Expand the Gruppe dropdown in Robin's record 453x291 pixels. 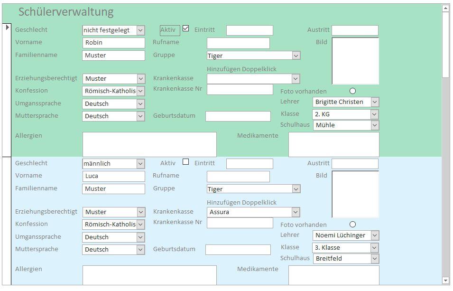click(296, 56)
